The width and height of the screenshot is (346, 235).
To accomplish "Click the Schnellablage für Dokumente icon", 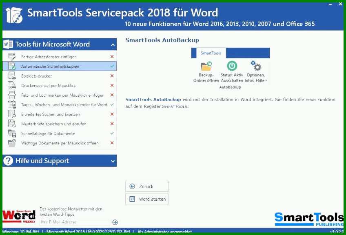I will pos(12,133).
